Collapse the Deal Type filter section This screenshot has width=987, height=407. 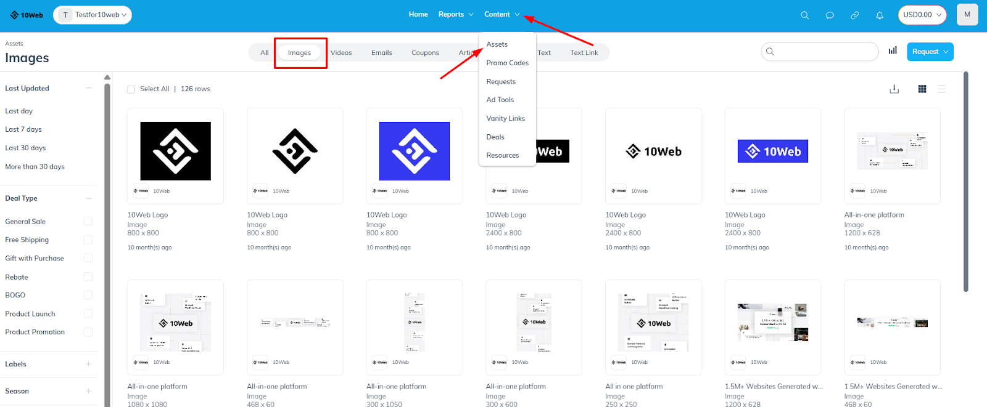[x=88, y=198]
